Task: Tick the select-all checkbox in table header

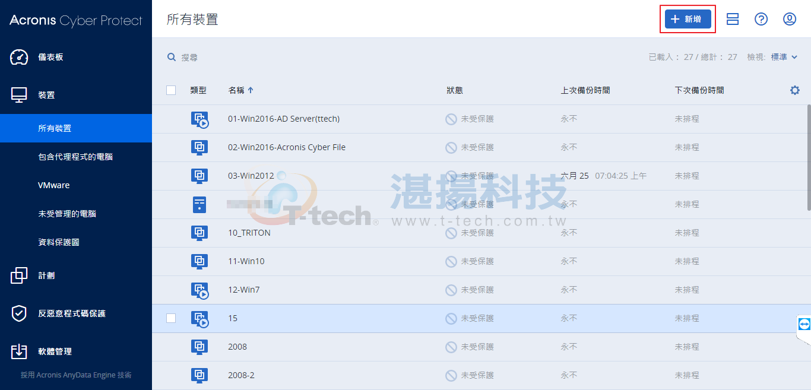Action: click(171, 90)
